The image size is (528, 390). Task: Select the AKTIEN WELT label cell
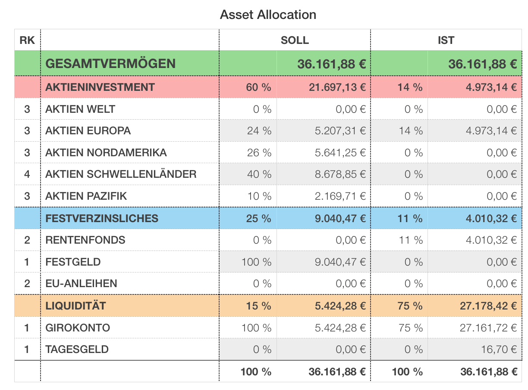(80, 109)
